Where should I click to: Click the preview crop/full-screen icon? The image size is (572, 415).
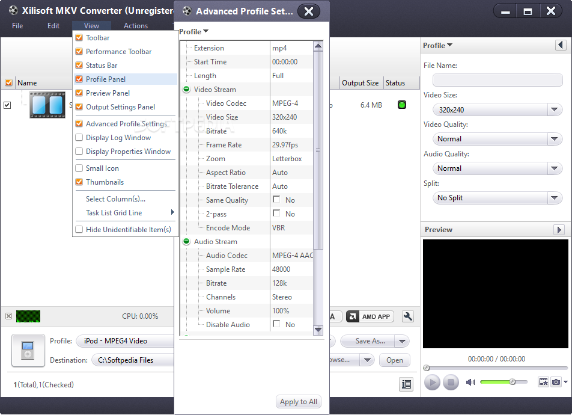point(544,382)
